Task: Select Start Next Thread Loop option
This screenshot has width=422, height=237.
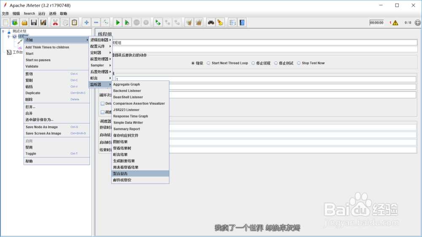Action: click(x=208, y=63)
